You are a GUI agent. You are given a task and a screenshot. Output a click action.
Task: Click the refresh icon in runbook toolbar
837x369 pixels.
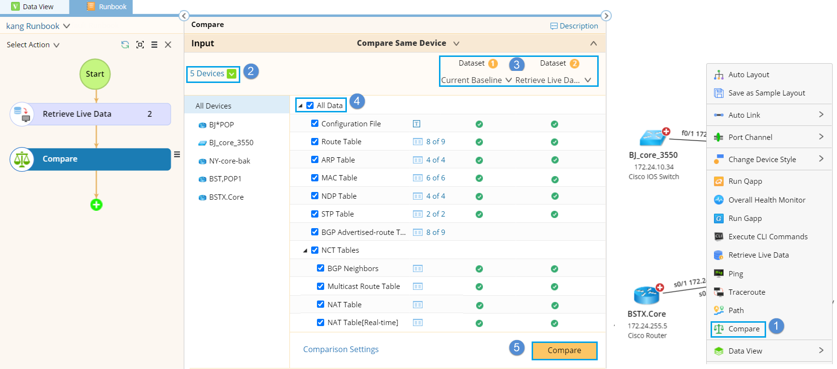tap(125, 44)
